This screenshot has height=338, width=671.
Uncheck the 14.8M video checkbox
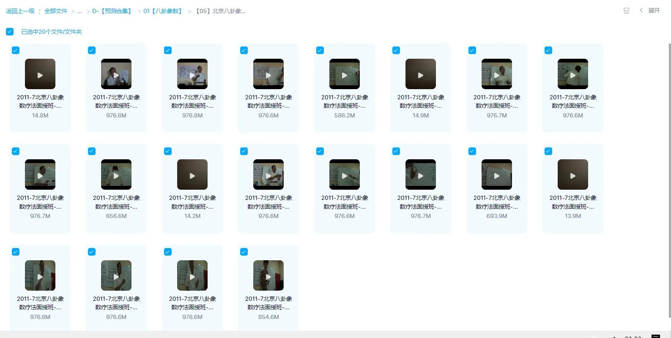click(x=16, y=50)
